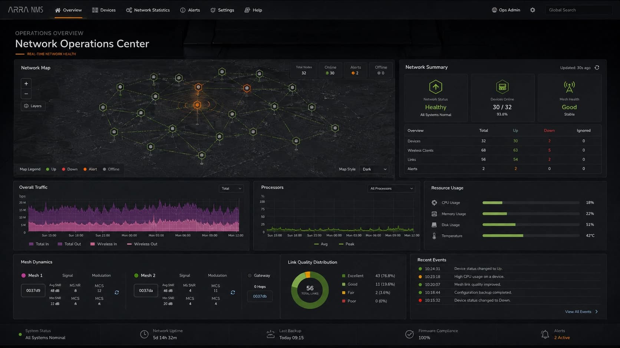Viewport: 620px width, 348px height.
Task: Click the Network Status upward arrow icon
Action: [436, 87]
